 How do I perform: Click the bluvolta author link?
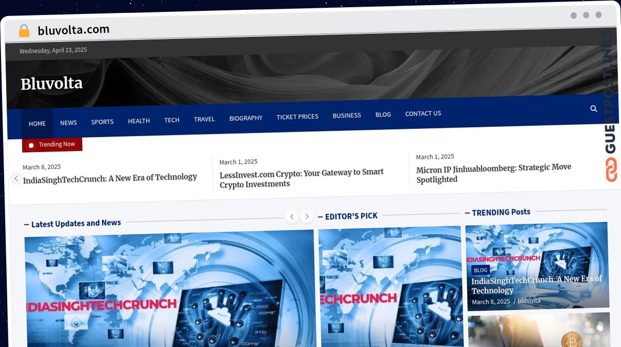(x=529, y=300)
